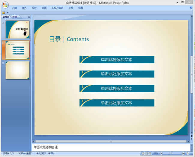The image size is (195, 157).
Task: Select blank slide 3 thumbnail
Action: [17, 70]
